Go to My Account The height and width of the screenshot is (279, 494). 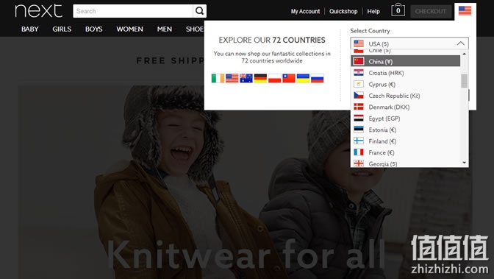pos(305,11)
